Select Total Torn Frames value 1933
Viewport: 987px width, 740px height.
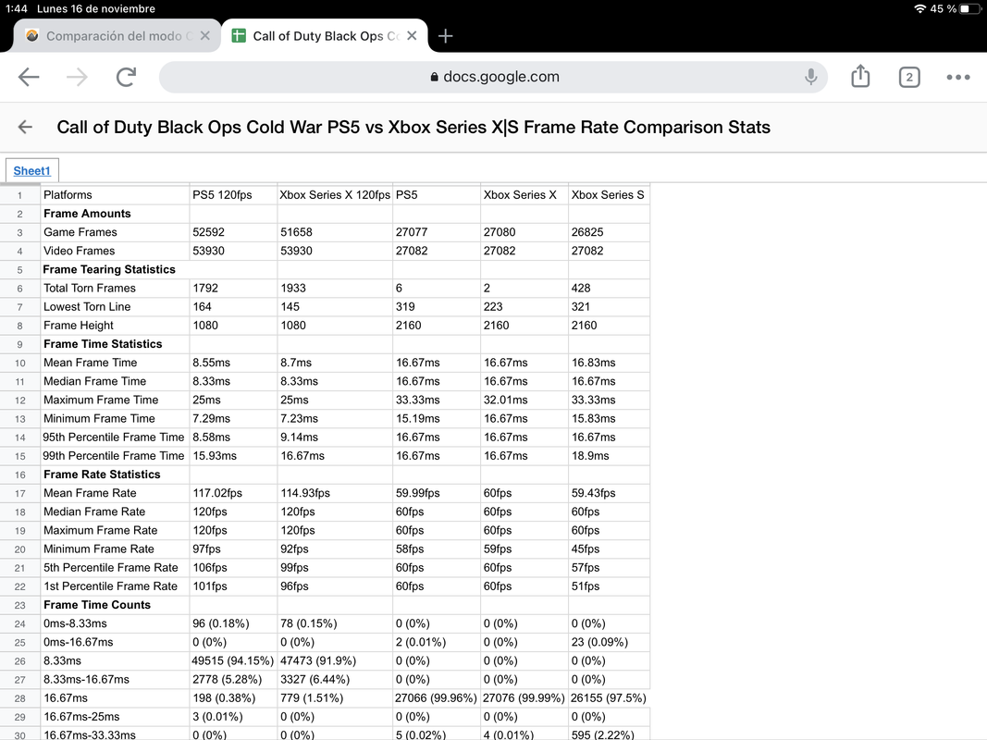tap(335, 289)
